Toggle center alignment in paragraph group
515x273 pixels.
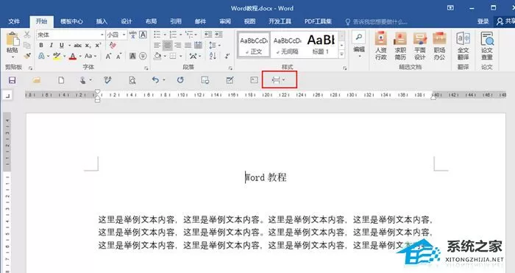(x=168, y=46)
